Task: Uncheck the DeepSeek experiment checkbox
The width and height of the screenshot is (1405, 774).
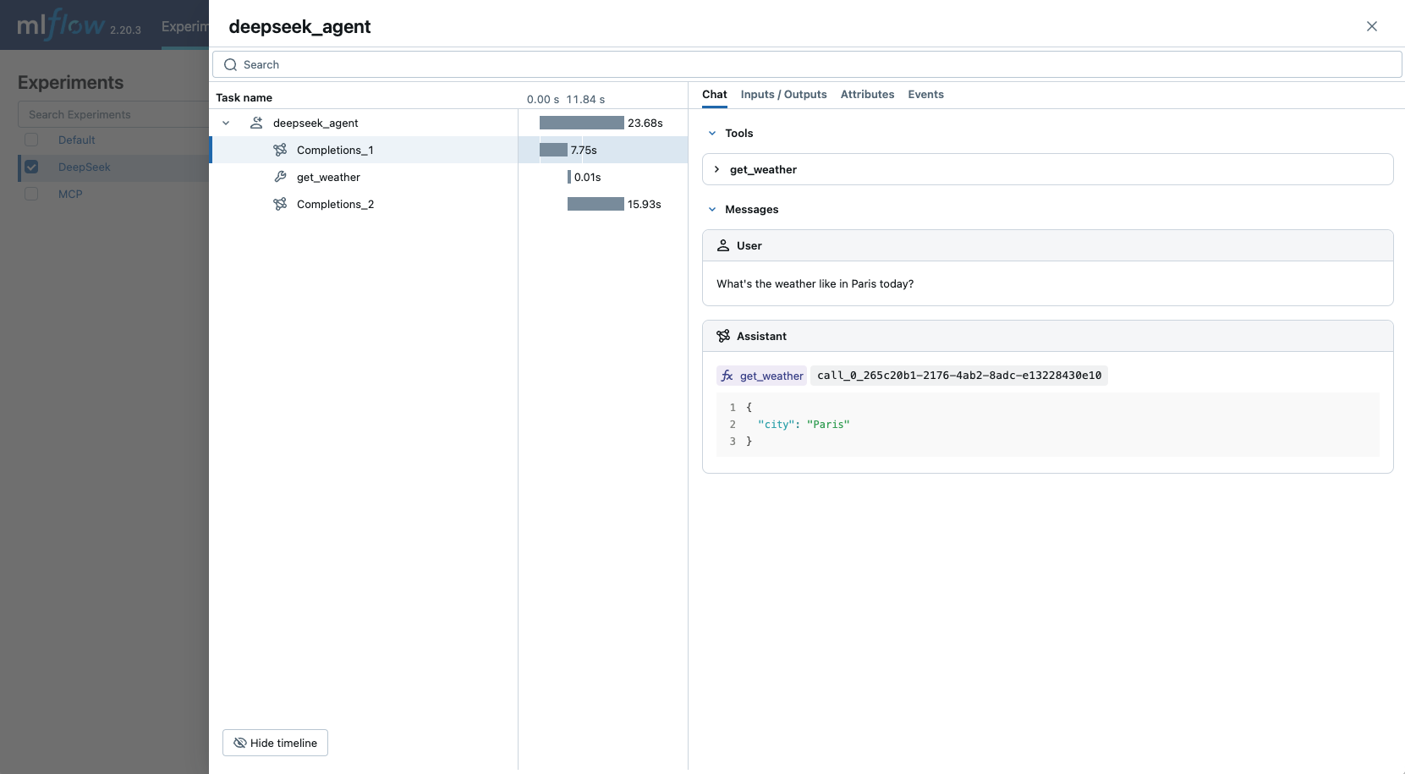Action: (31, 167)
